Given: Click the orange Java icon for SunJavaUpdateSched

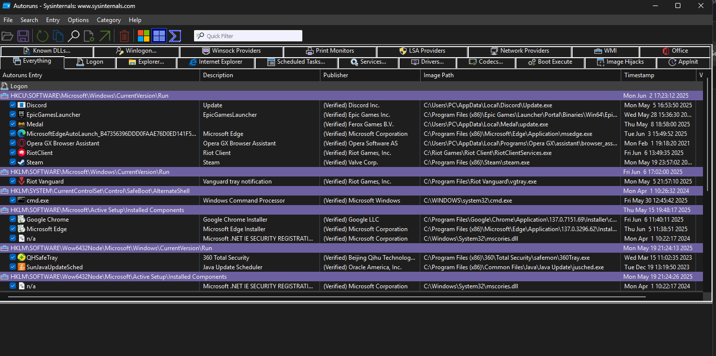Looking at the screenshot, I should point(22,267).
